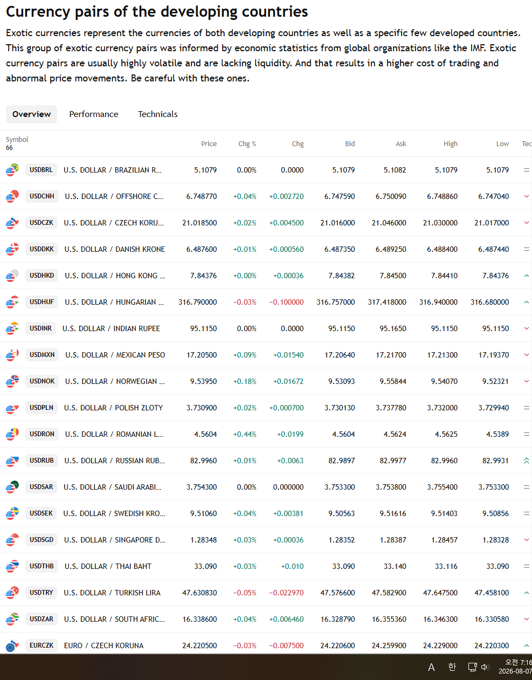Click the USDZAR ask value 16.355360
The height and width of the screenshot is (680, 532).
389,619
